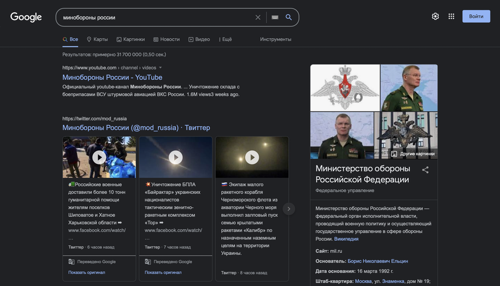
Task: Play the Калибр missile launch video
Action: (252, 157)
